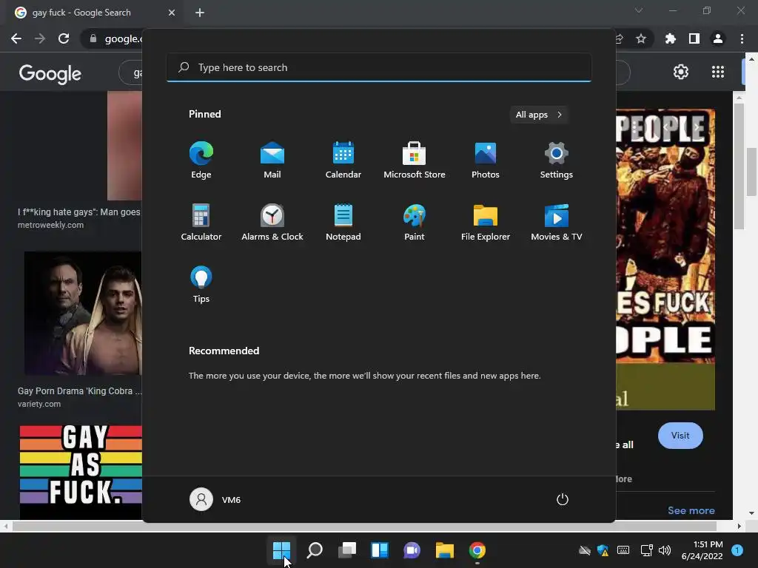Open File Explorer from the taskbar
This screenshot has height=568, width=758.
(x=445, y=550)
